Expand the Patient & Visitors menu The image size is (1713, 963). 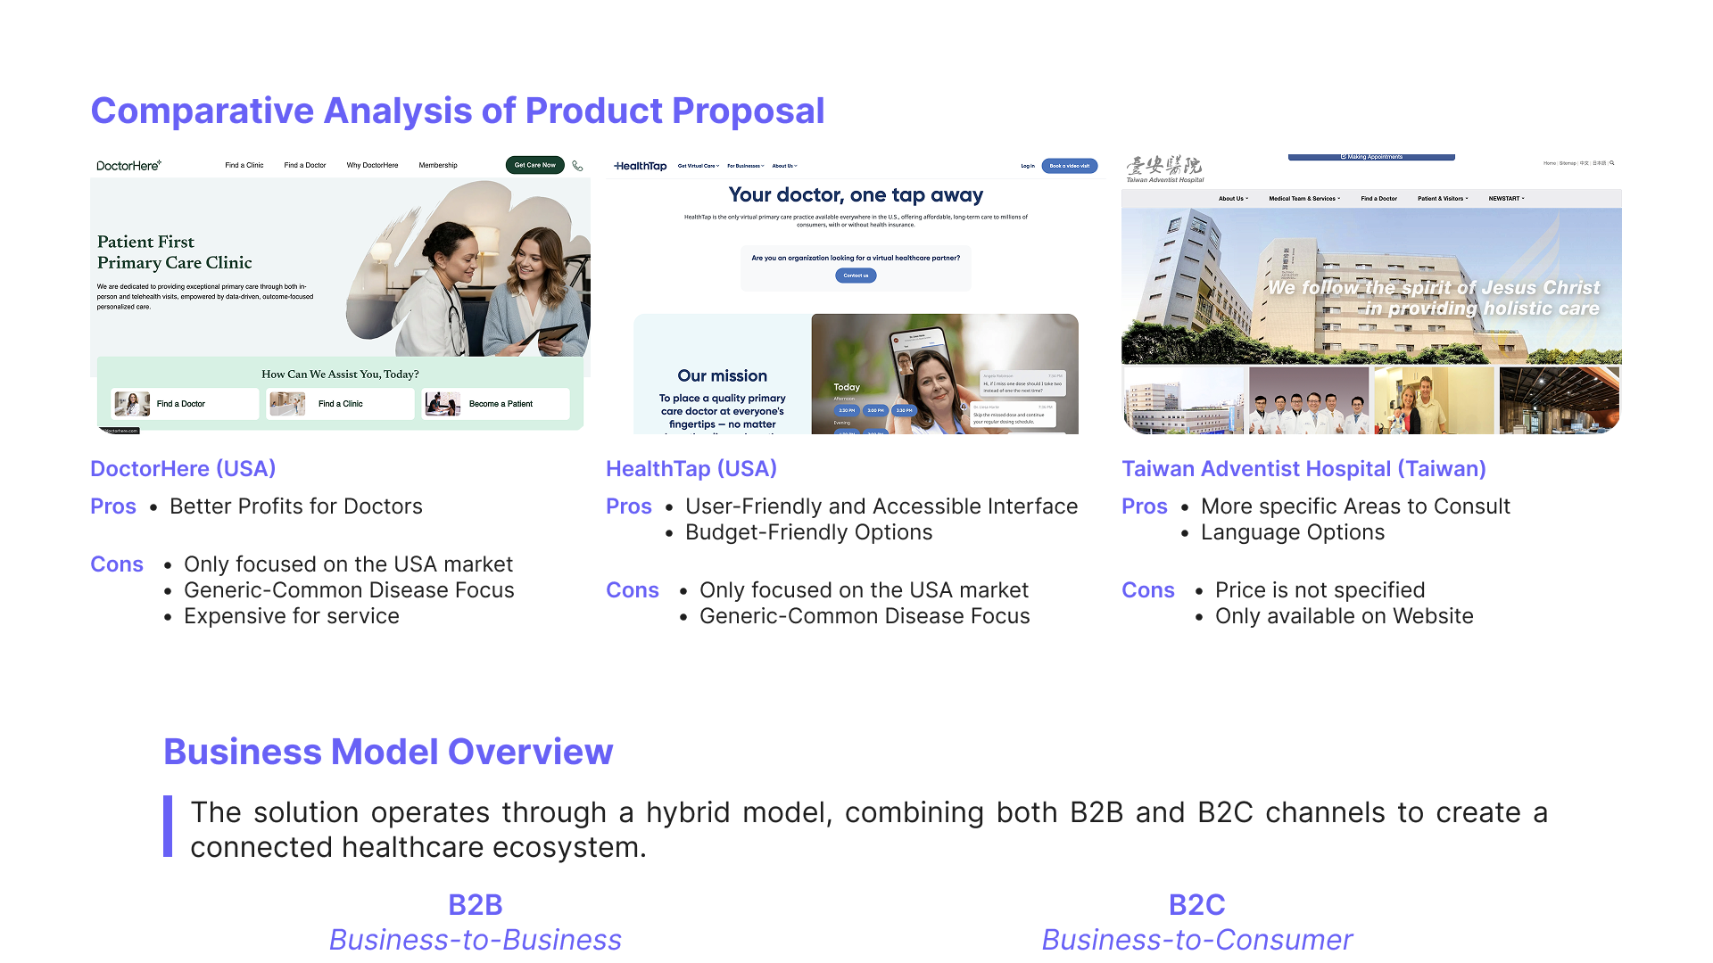pyautogui.click(x=1442, y=199)
